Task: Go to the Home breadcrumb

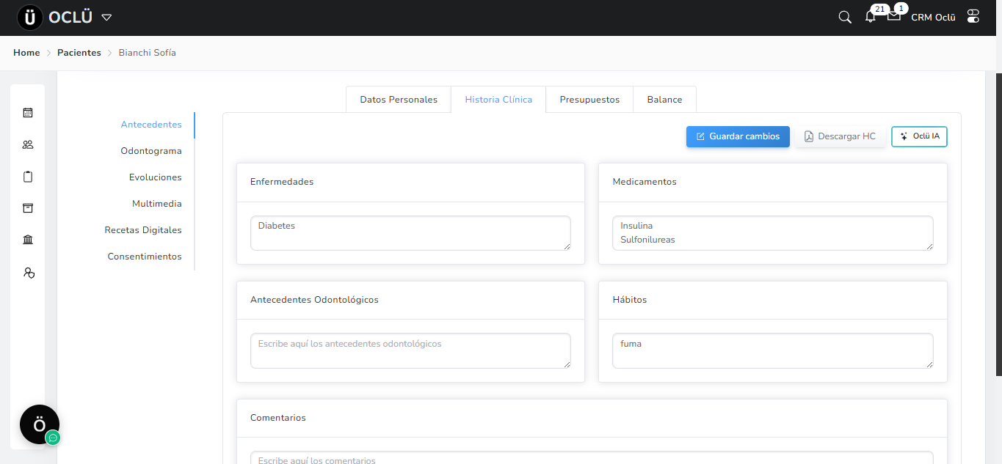Action: [x=26, y=53]
